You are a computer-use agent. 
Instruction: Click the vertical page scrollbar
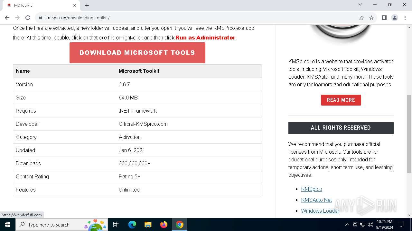[409, 134]
